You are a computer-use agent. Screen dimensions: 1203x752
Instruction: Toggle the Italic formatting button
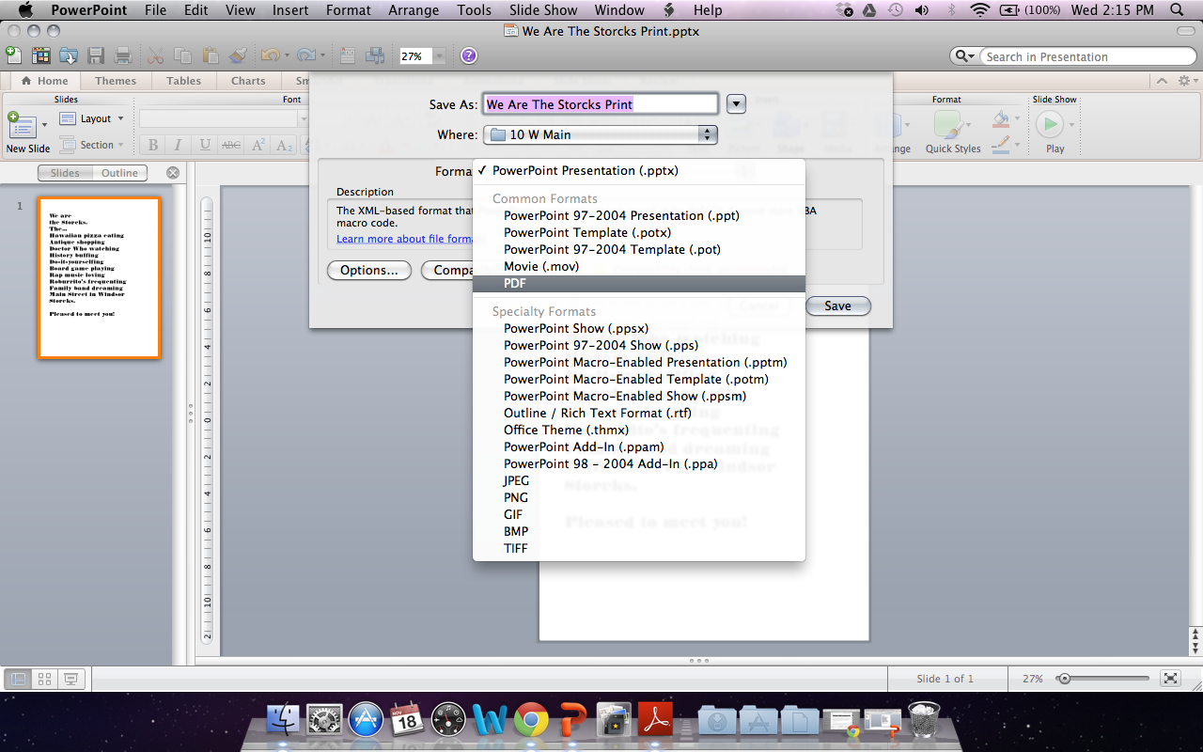[x=178, y=145]
